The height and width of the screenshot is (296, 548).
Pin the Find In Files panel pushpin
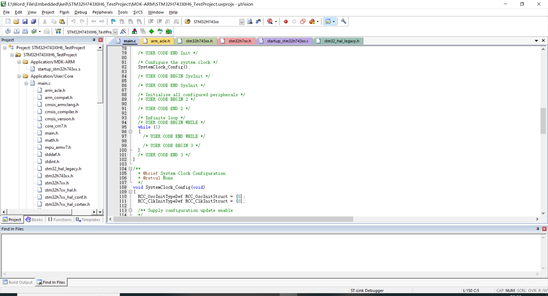point(538,229)
